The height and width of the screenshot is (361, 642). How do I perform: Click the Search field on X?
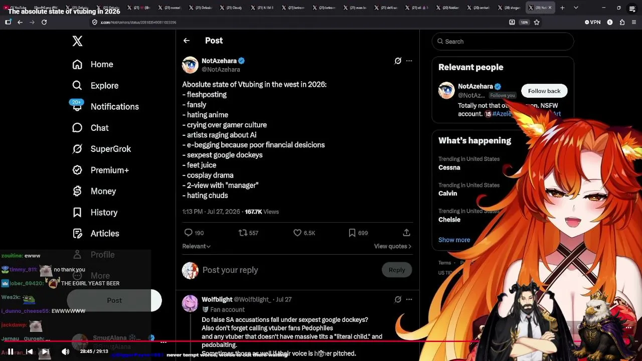503,42
